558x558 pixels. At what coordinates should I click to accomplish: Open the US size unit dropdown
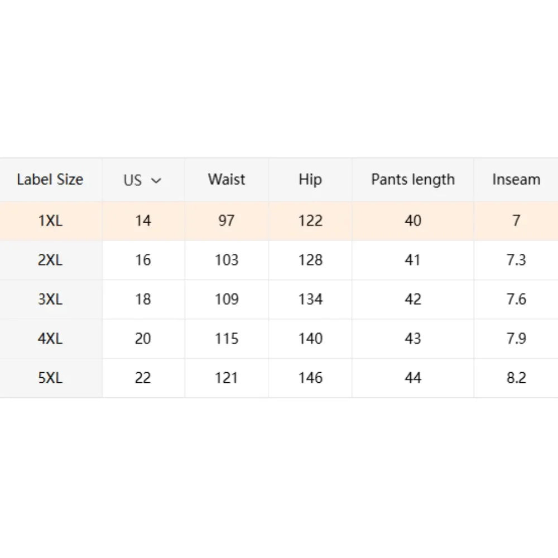point(143,180)
